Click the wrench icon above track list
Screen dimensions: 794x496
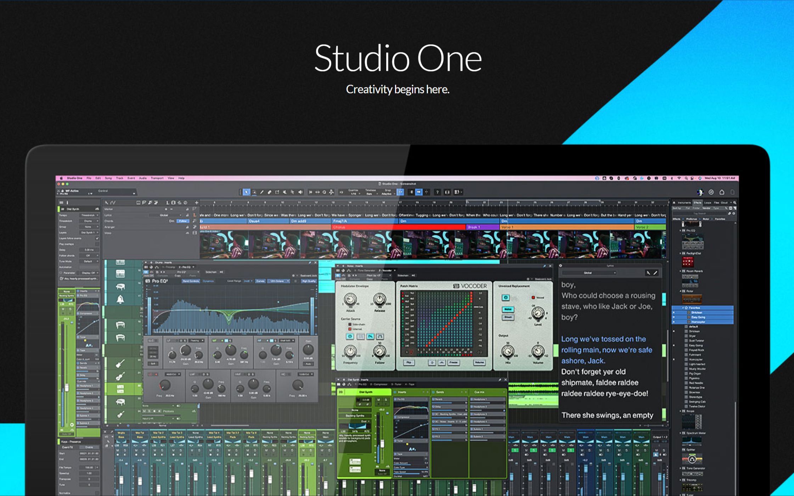pyautogui.click(x=106, y=203)
